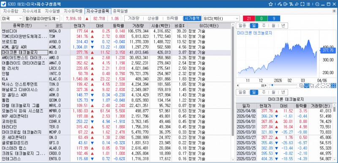Open the 'GICS(섹터)' classification dropdown
Screen dimensions: 338x163
click(221, 19)
